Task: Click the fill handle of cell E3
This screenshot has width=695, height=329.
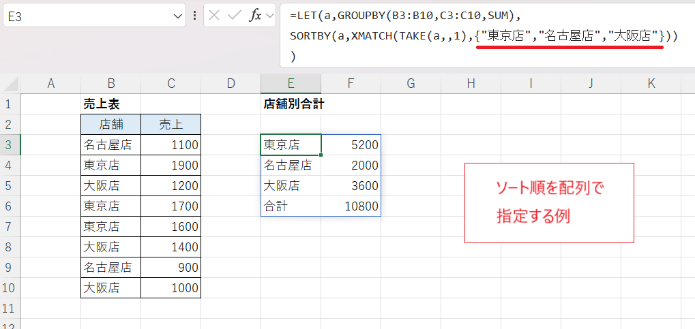Action: 321,155
